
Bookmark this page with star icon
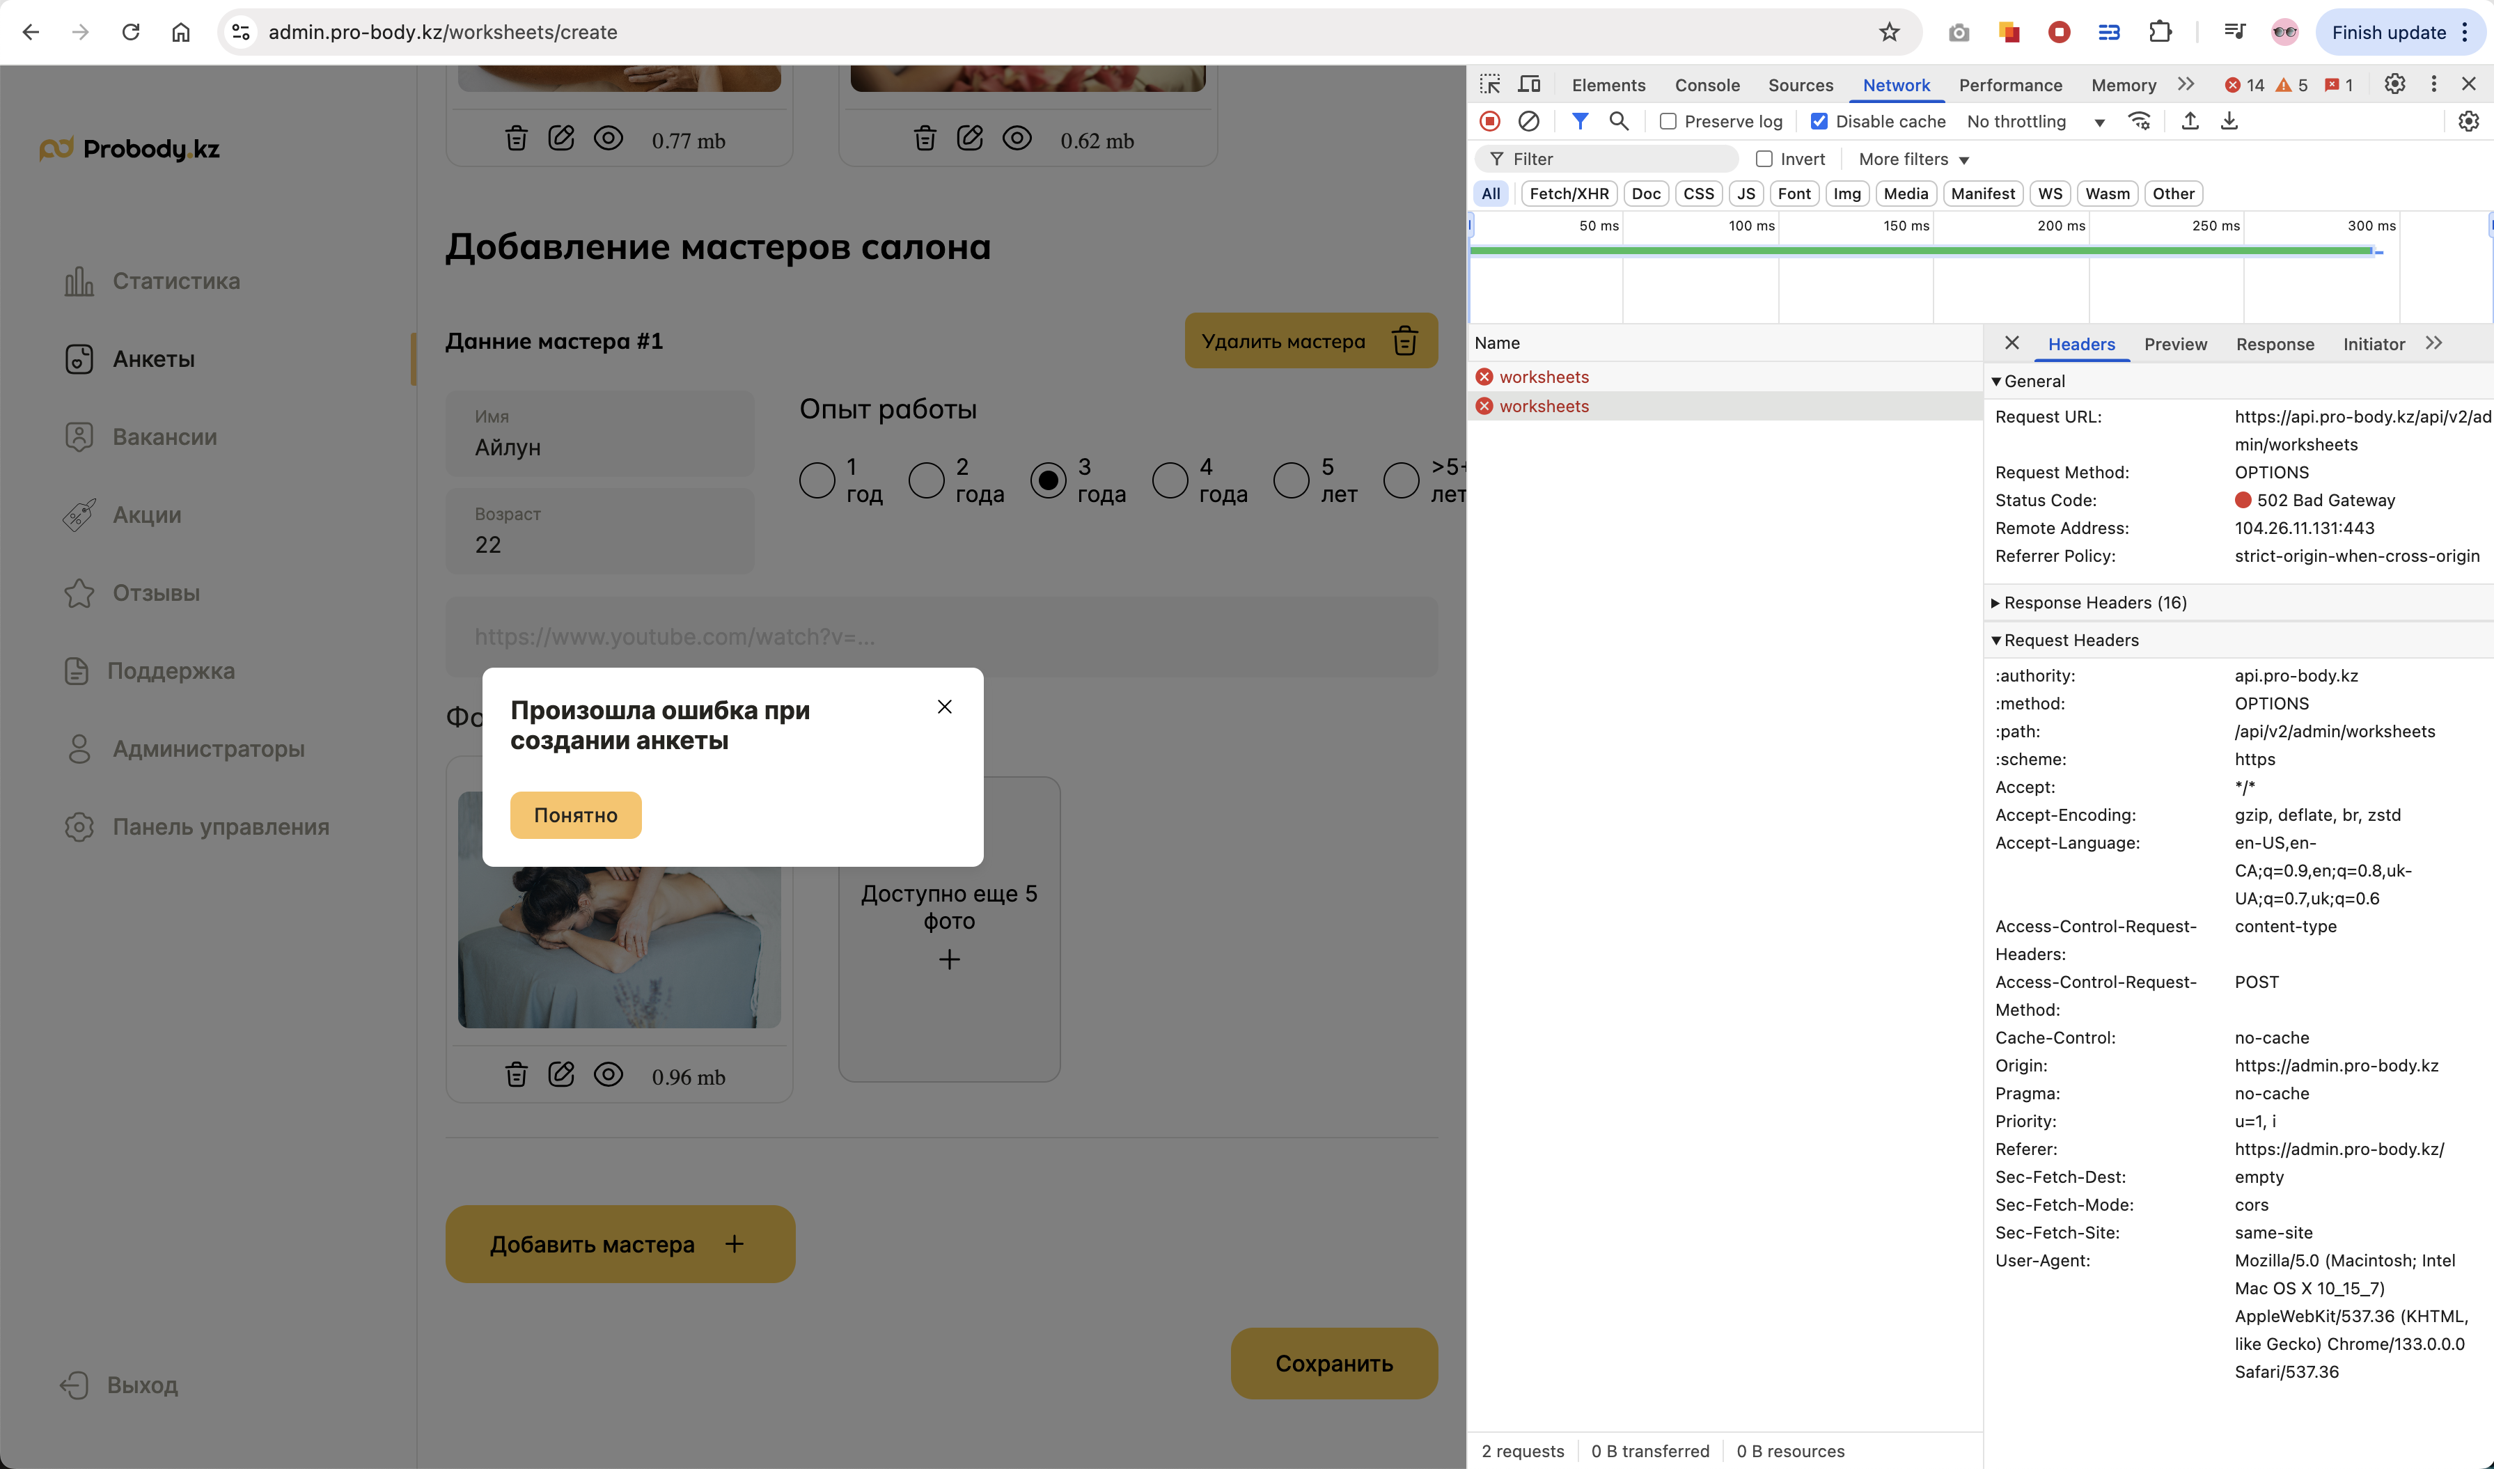coord(1890,31)
